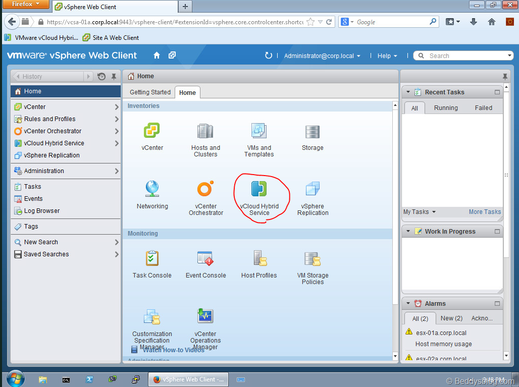
Task: Open vCloud Hybrid Service from Home inventories
Action: (x=259, y=189)
